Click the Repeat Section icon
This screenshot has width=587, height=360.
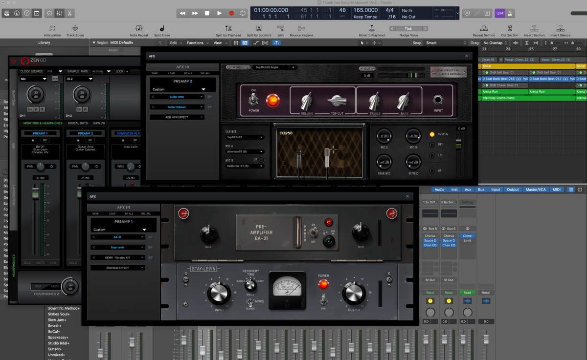(483, 29)
